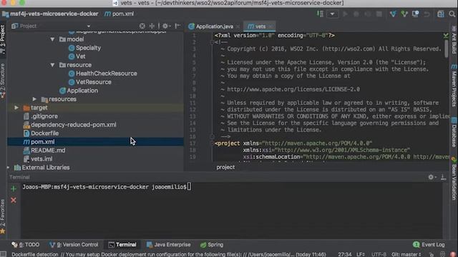458x257 pixels.
Task: Click the Stop square icon
Action: (x=379, y=14)
